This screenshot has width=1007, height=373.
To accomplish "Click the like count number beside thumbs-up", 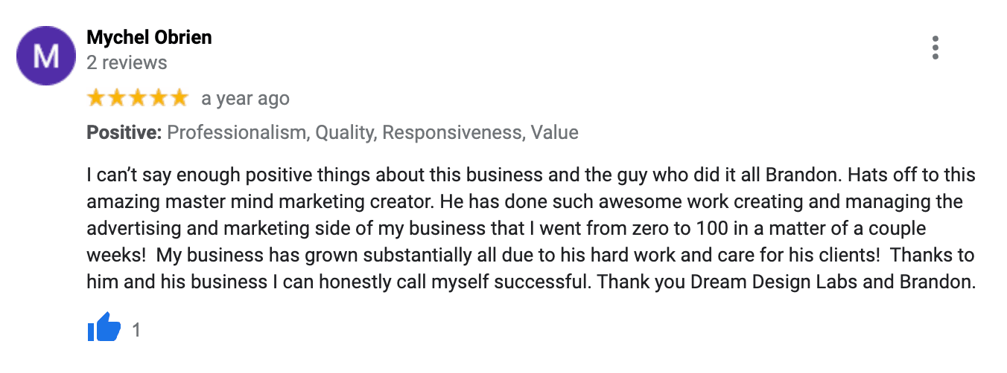I will tap(136, 329).
